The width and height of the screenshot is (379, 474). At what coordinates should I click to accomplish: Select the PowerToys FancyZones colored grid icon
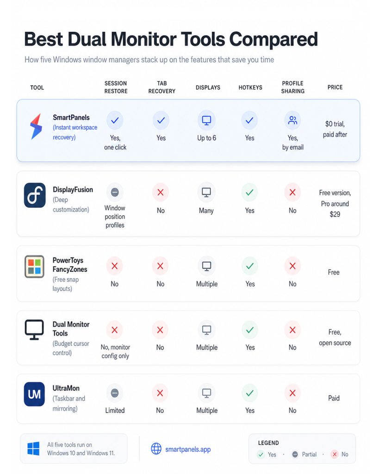(34, 266)
